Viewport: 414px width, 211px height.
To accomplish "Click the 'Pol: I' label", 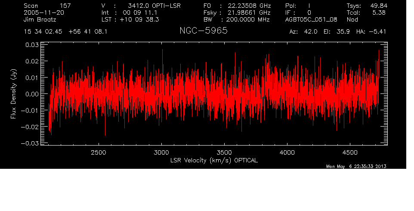I will click(297, 6).
